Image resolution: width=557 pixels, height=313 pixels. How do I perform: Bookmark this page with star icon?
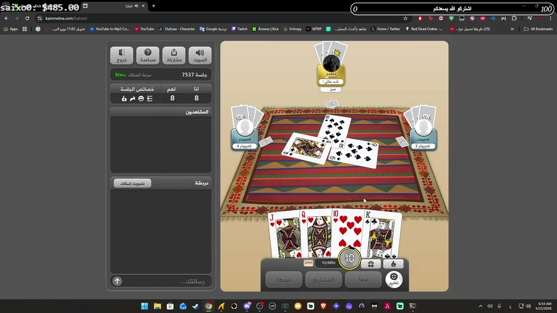click(x=406, y=18)
